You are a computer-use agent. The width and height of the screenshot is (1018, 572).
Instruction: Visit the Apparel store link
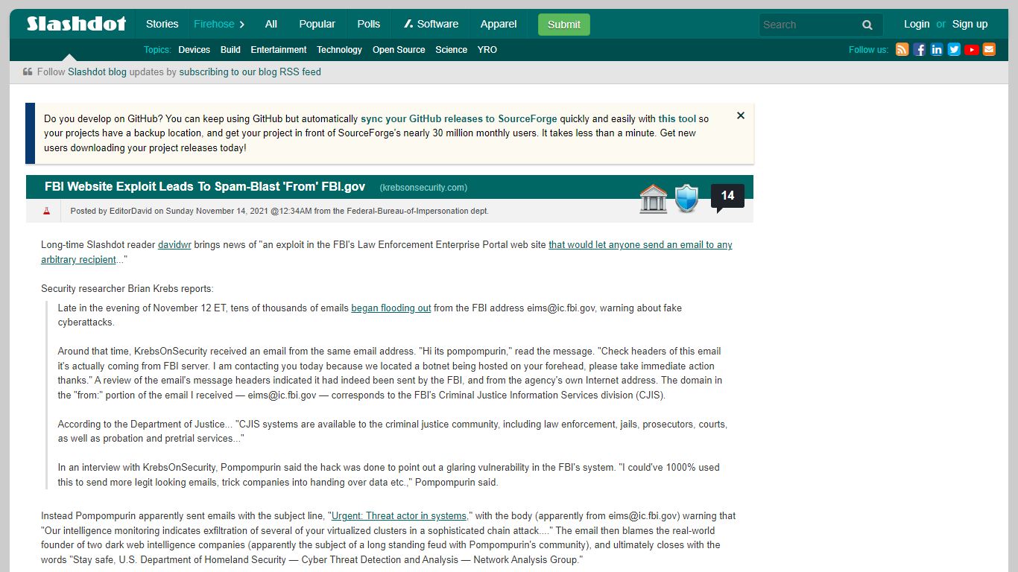coord(499,24)
